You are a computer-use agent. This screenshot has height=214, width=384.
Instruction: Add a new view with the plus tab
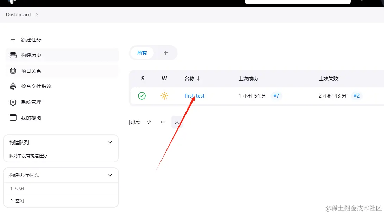click(x=166, y=53)
